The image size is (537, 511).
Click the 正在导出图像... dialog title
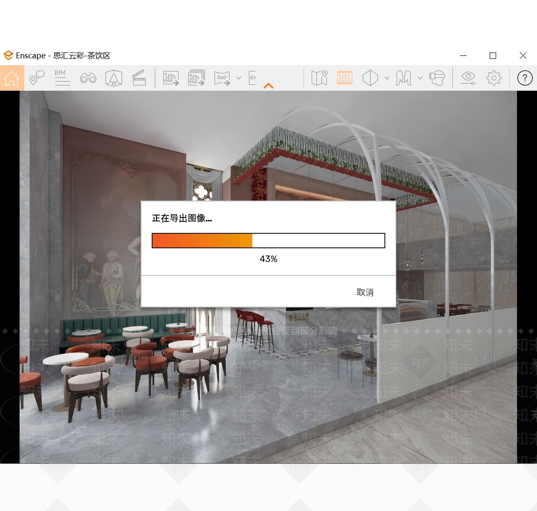(182, 218)
